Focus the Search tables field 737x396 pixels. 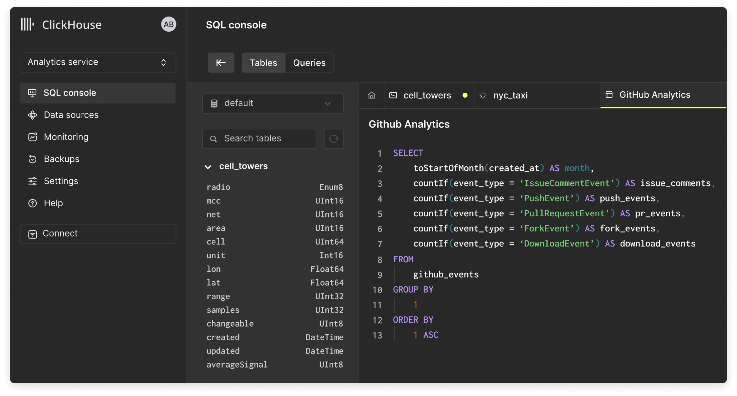coord(259,139)
